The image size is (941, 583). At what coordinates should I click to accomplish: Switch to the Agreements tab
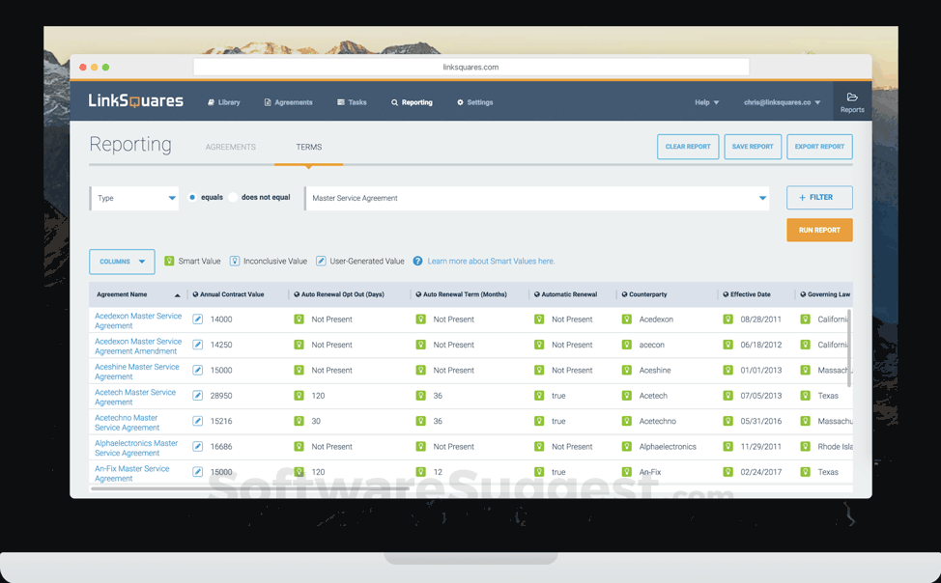230,148
